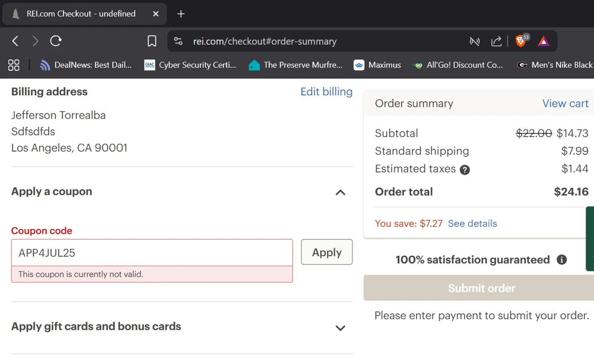Screen dimensions: 594x358
Task: Go back with the browser back arrow
Action: pyautogui.click(x=15, y=41)
